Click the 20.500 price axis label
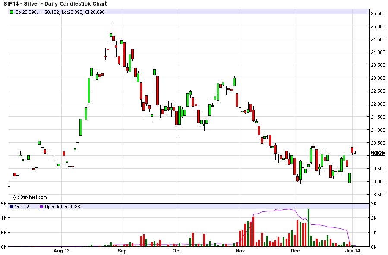The image size is (388, 255). coord(378,143)
